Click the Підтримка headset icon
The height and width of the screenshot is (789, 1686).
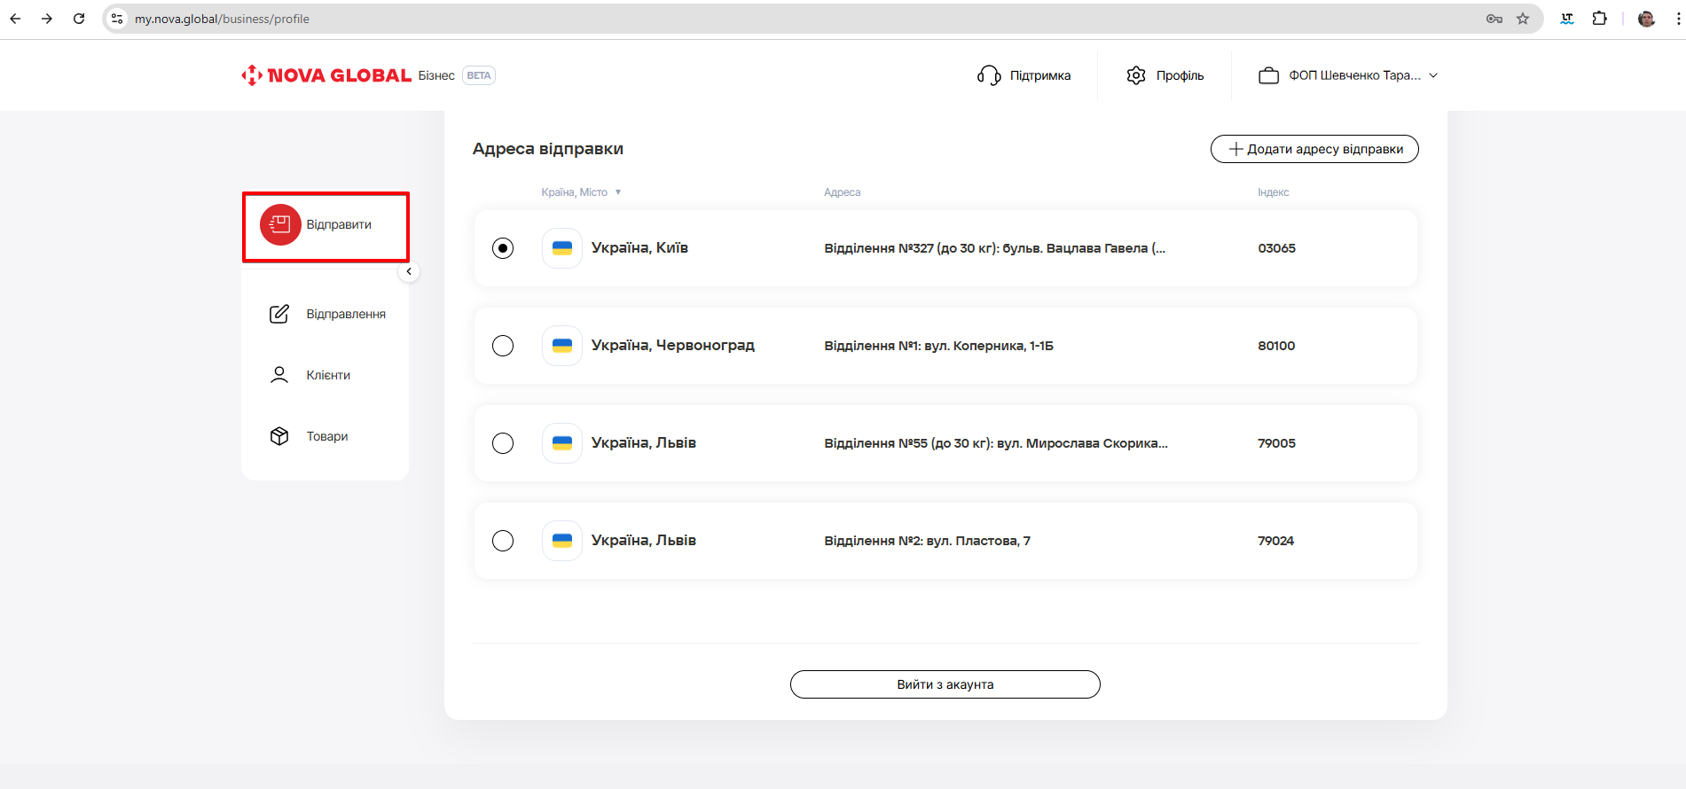(989, 75)
